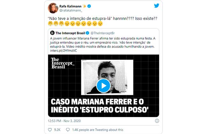Click the tweet info icon
Viewport: 211px width, 134px height.
click(x=157, y=121)
